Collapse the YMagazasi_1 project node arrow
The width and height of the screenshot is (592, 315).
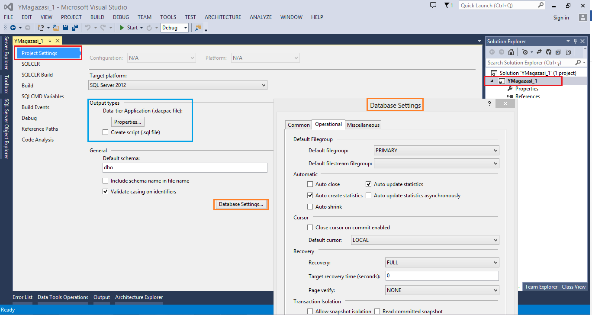pyautogui.click(x=492, y=81)
